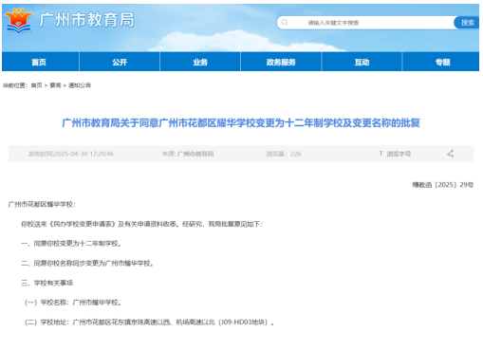Click item 一 about 十二年制学校
483x350 pixels.
(71, 244)
